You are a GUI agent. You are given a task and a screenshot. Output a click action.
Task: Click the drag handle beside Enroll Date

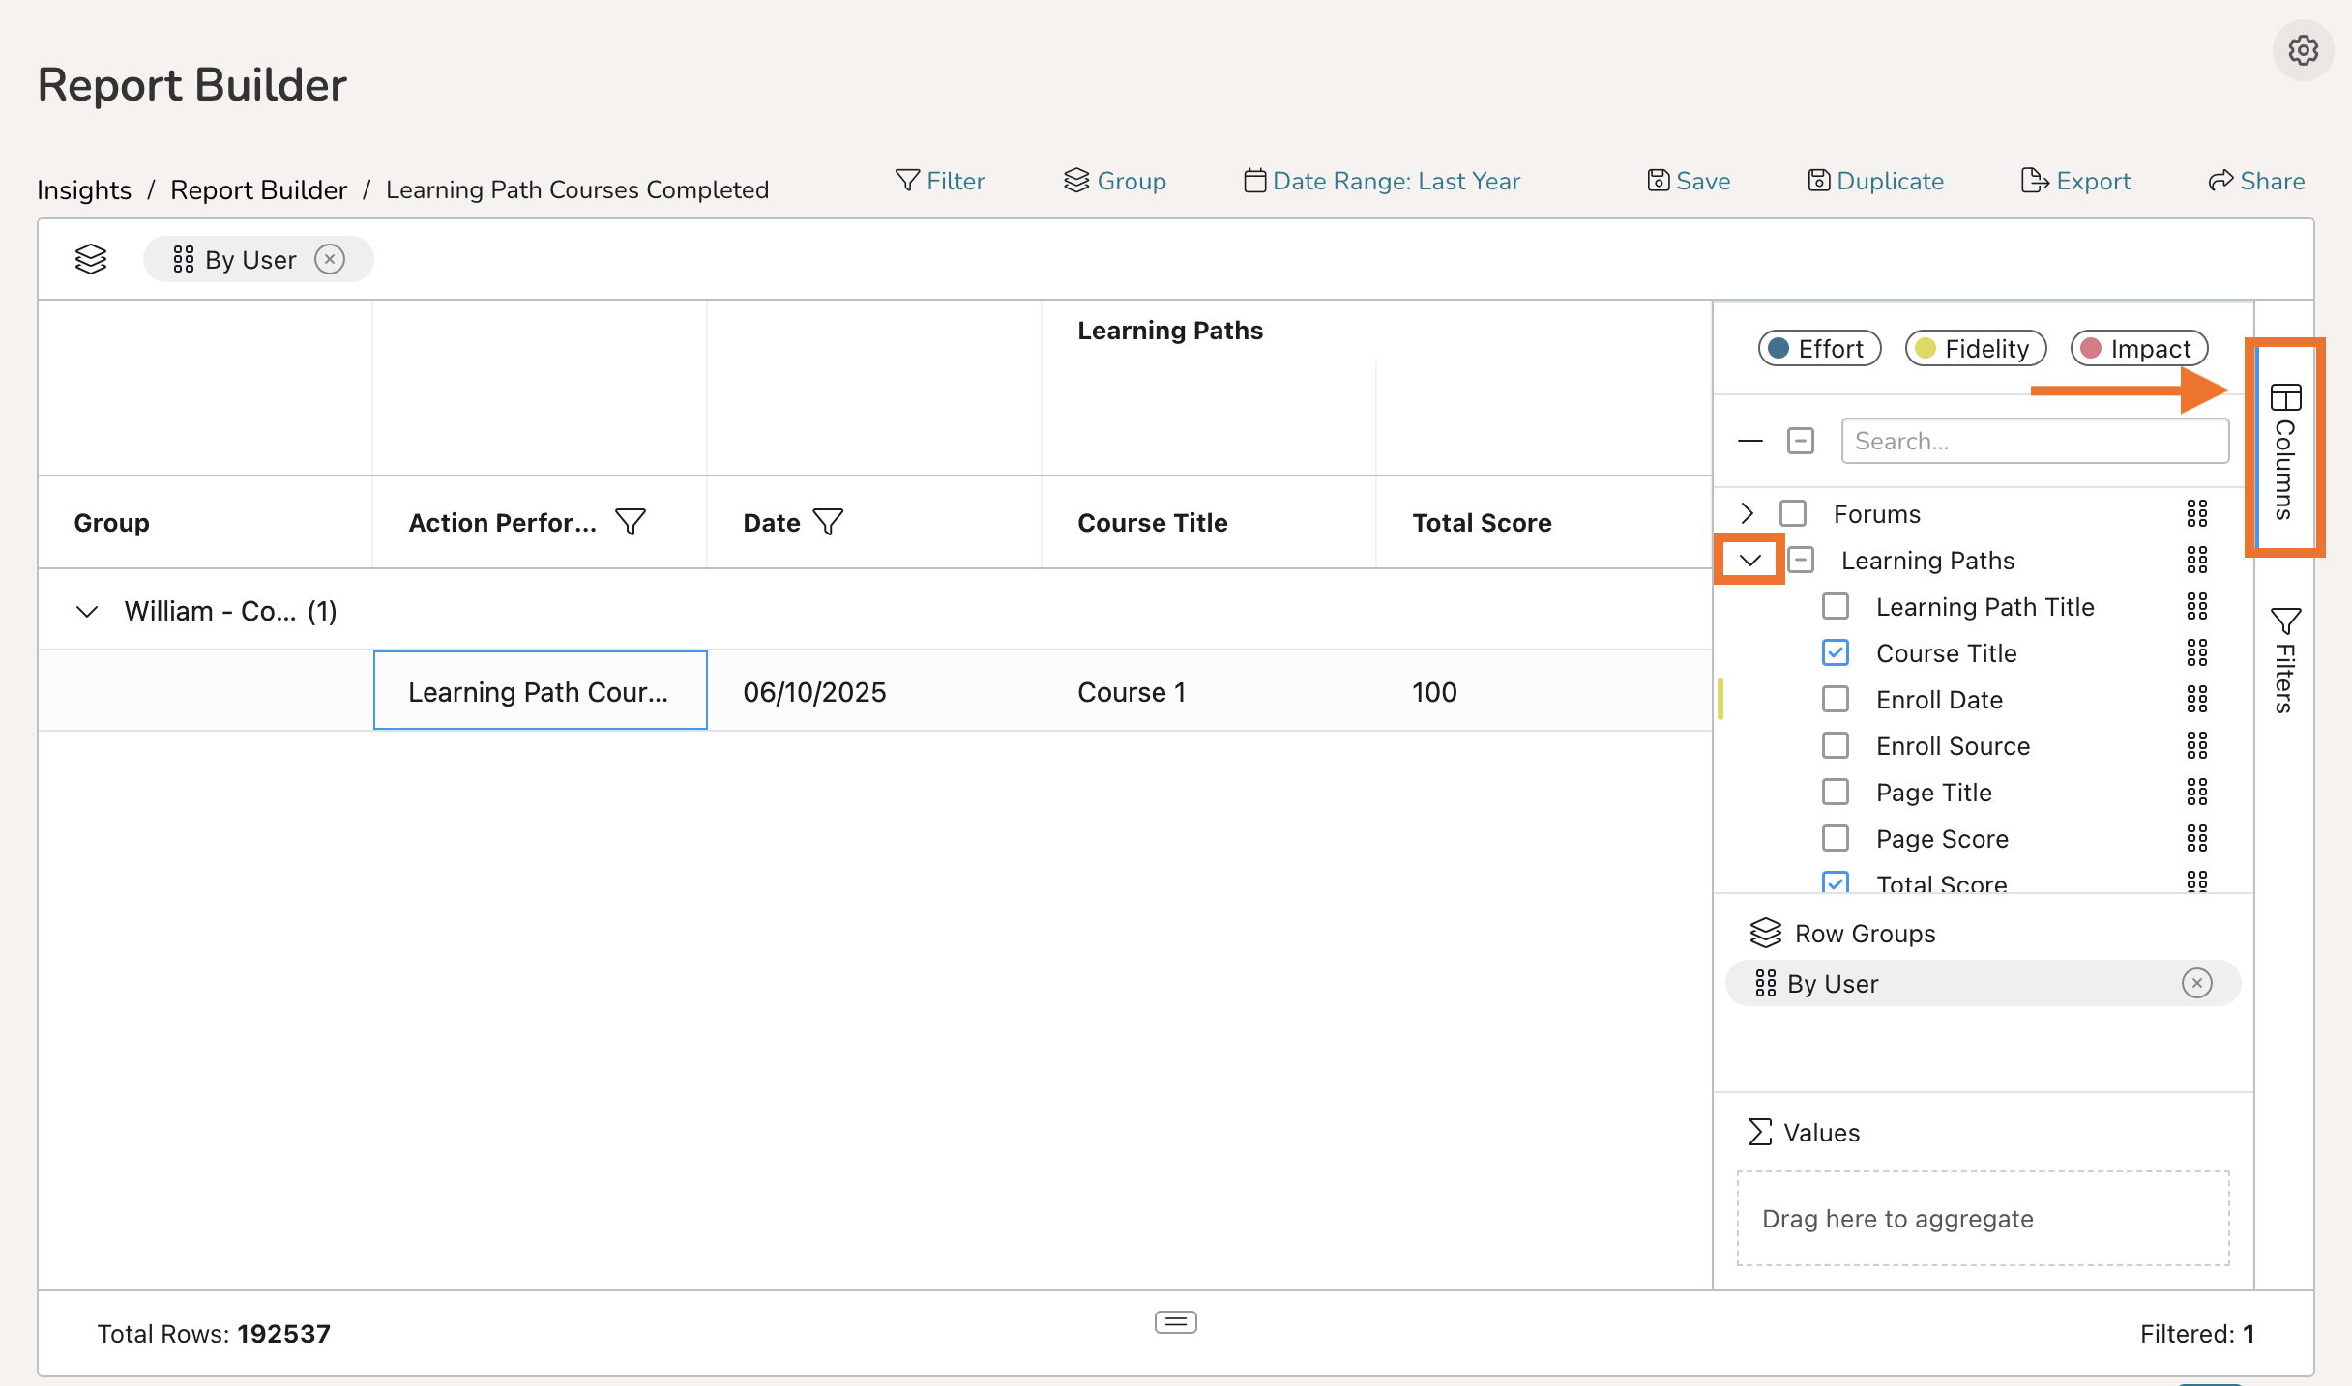(2196, 699)
